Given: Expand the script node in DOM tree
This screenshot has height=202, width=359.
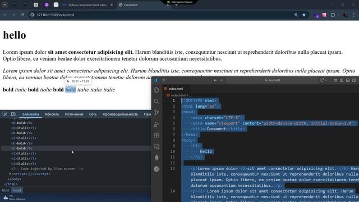Looking at the screenshot, I should (x=10, y=173).
